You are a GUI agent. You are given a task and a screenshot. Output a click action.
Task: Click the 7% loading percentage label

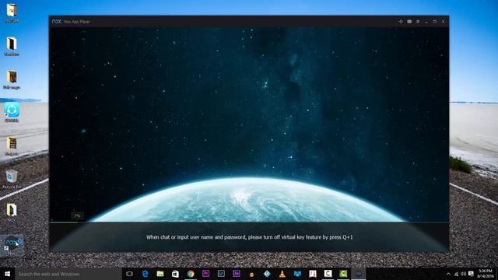(x=78, y=216)
